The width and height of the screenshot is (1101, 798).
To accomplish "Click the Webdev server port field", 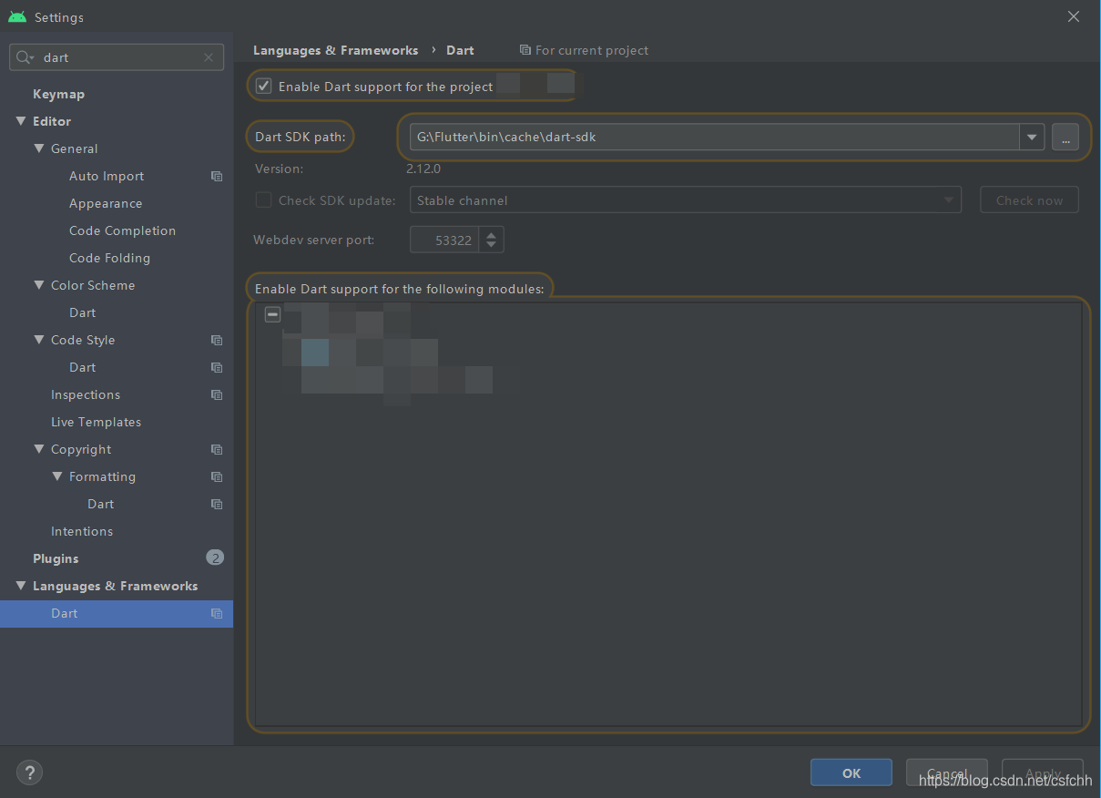I will (446, 240).
